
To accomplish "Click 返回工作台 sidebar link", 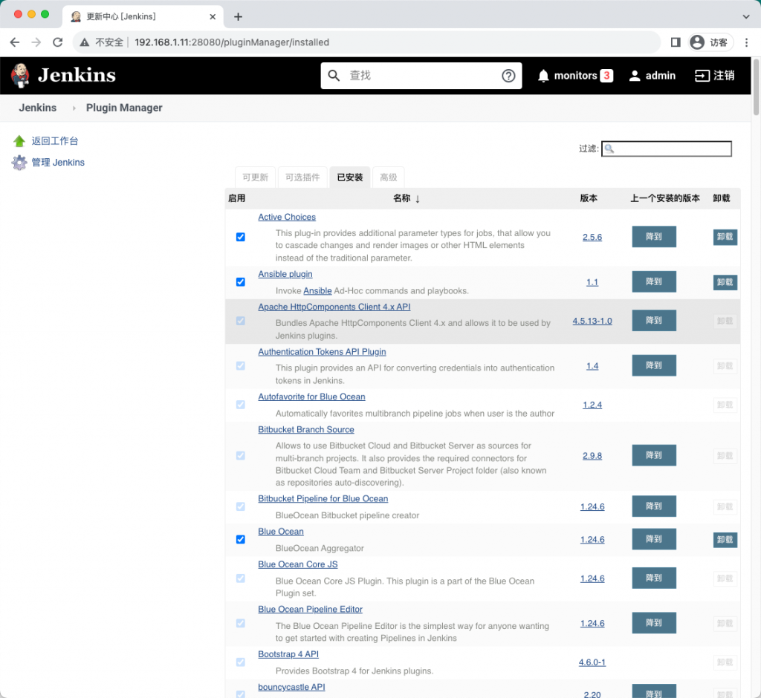I will tap(55, 141).
